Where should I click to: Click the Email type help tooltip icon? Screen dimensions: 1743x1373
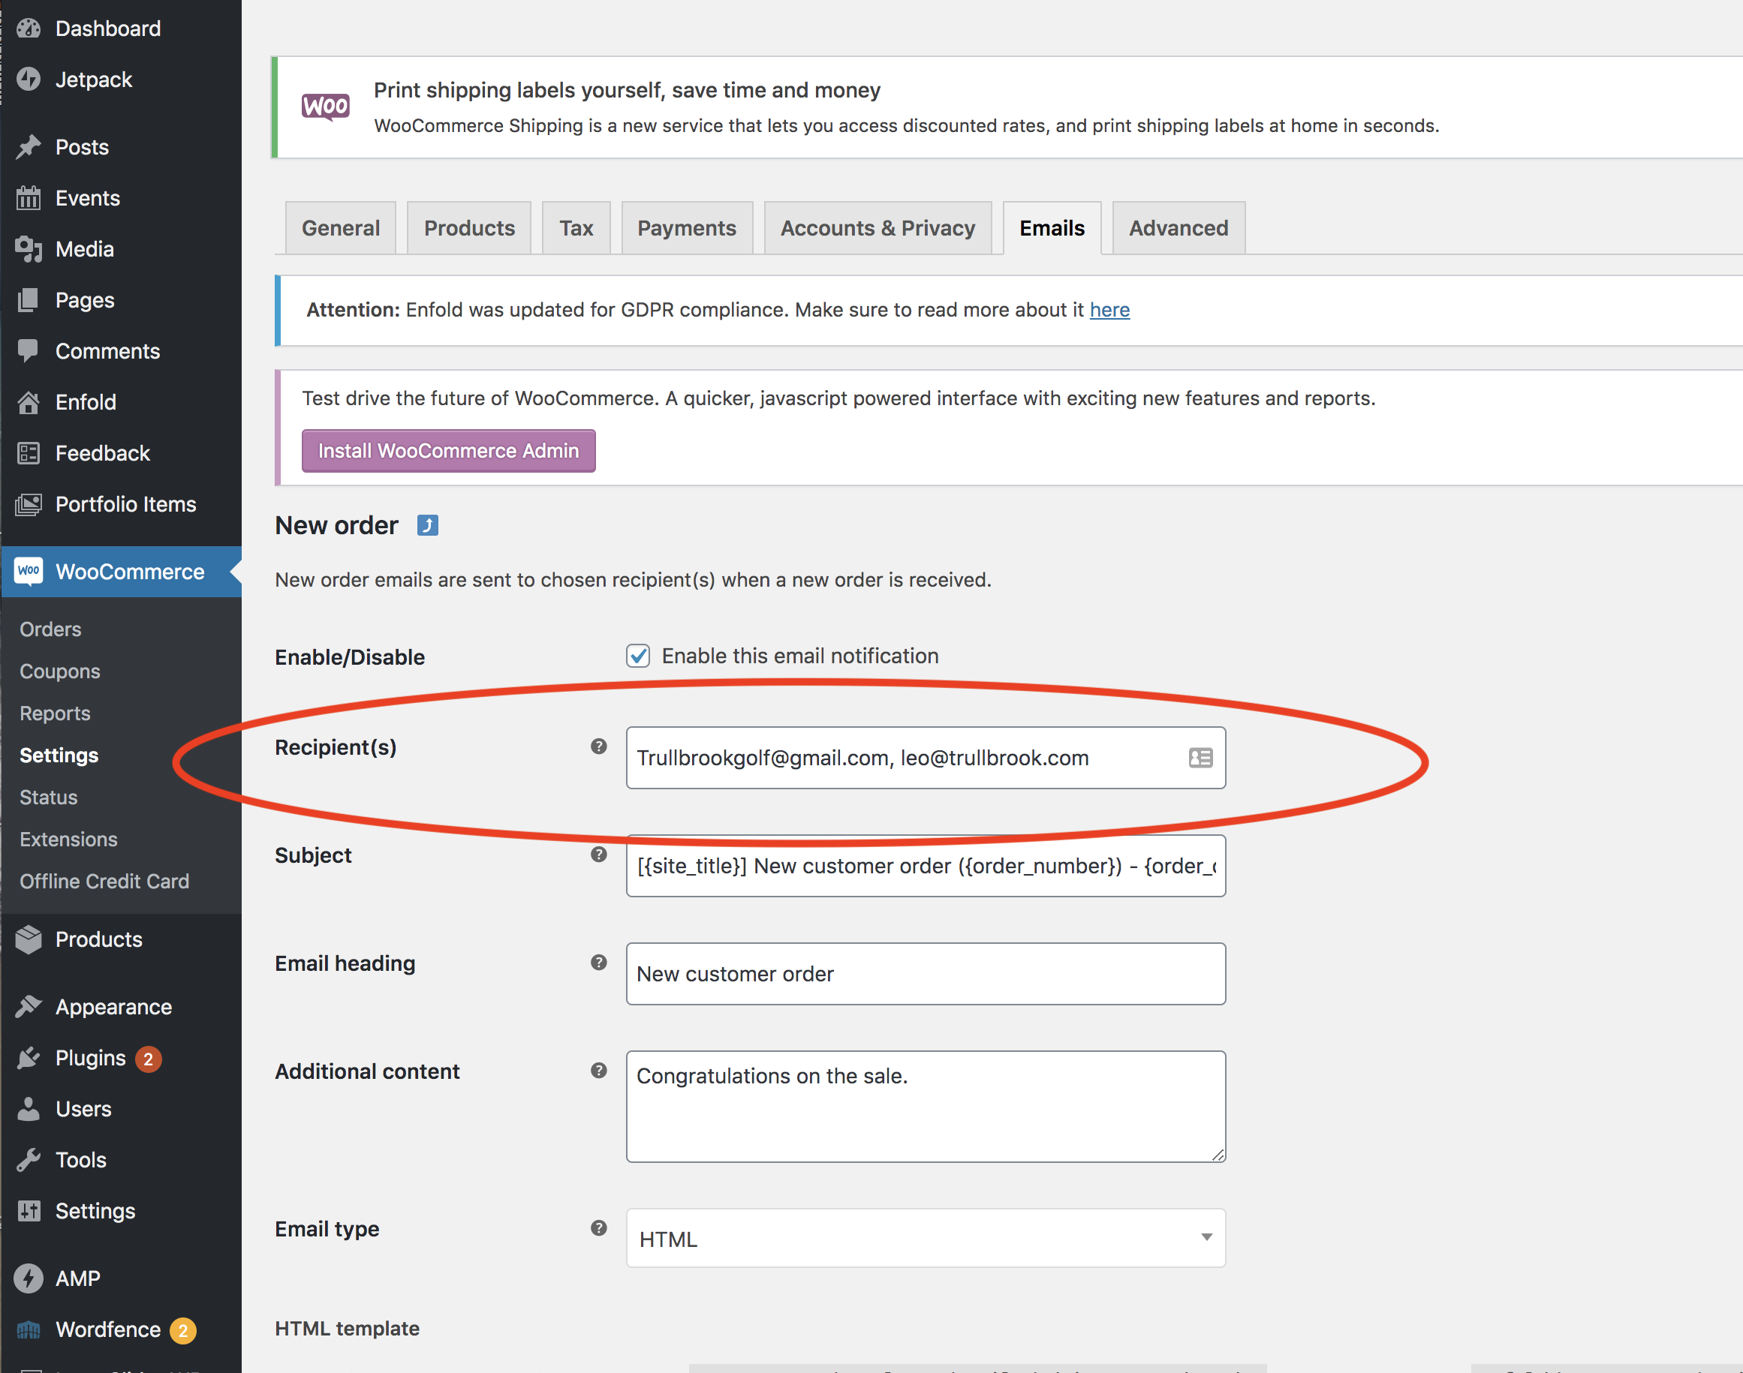click(598, 1227)
